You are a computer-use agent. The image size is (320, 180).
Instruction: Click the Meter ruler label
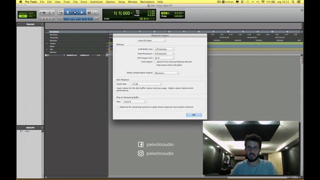pyautogui.click(x=52, y=46)
